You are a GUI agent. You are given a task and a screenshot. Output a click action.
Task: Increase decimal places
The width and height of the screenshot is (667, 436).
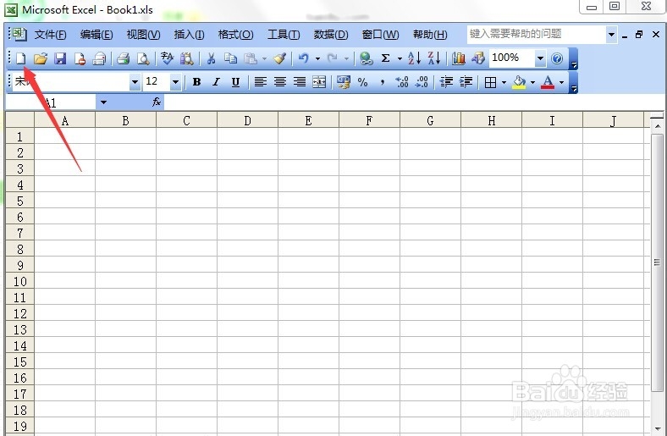click(401, 81)
